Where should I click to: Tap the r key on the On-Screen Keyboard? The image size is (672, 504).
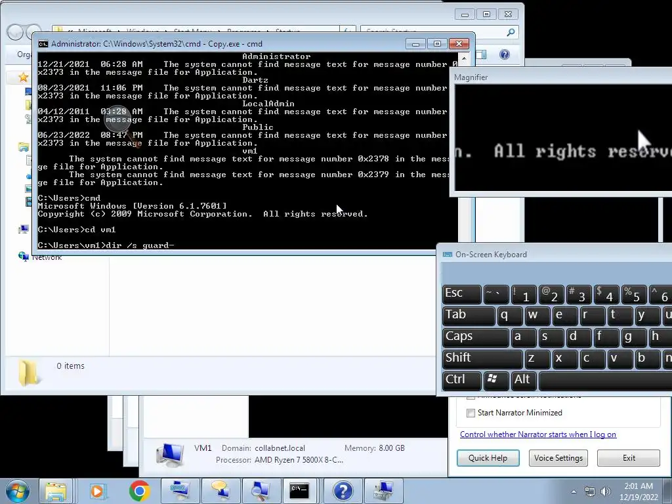coord(592,316)
